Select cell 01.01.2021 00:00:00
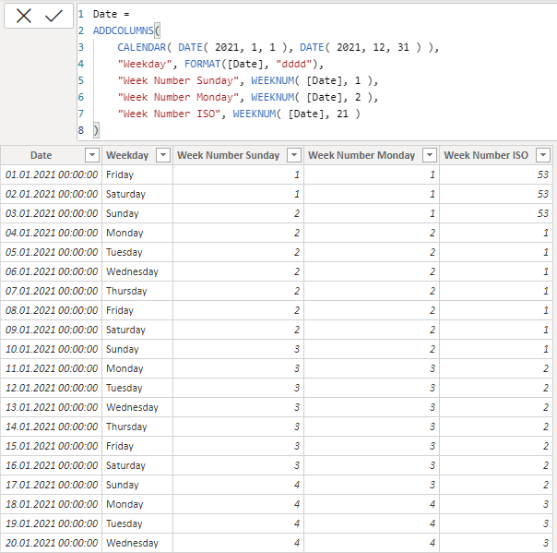 [x=52, y=174]
